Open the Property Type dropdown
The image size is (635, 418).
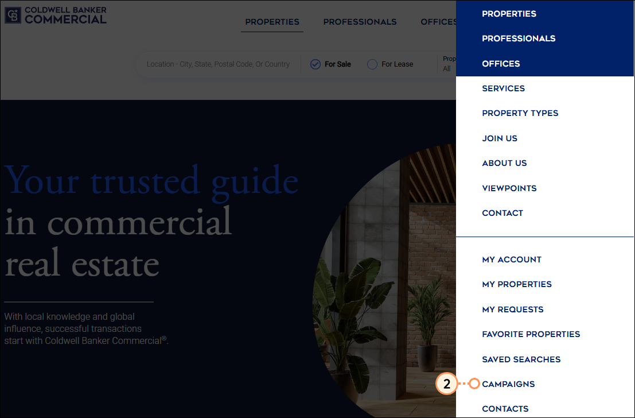(x=447, y=64)
